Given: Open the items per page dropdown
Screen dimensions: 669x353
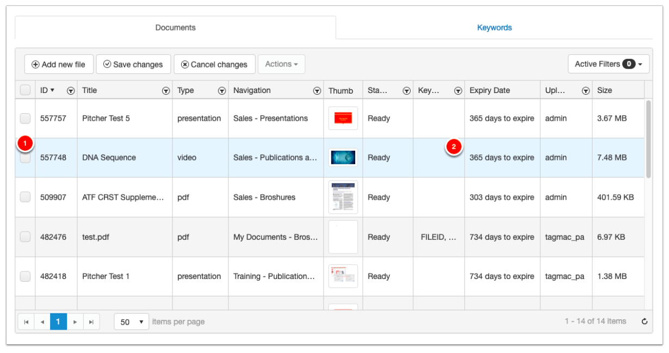Looking at the screenshot, I should pyautogui.click(x=132, y=322).
